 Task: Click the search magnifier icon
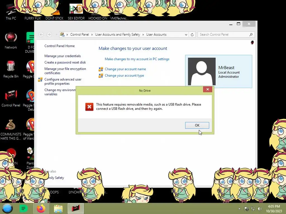click(251, 35)
